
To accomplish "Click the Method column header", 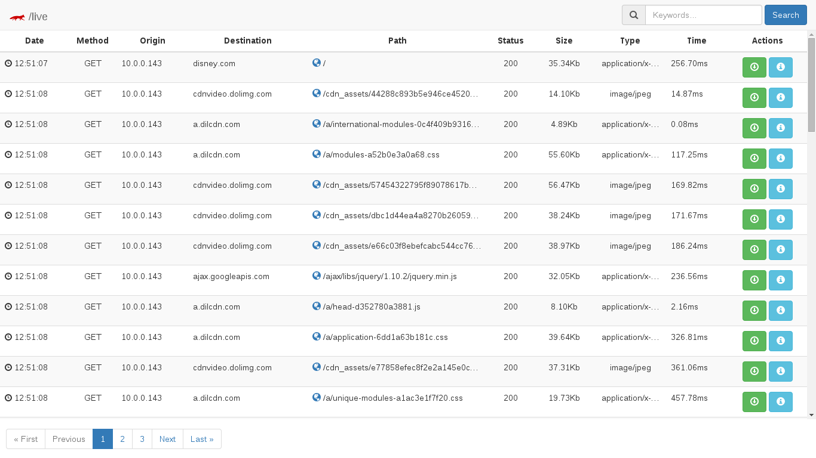I will pyautogui.click(x=93, y=41).
